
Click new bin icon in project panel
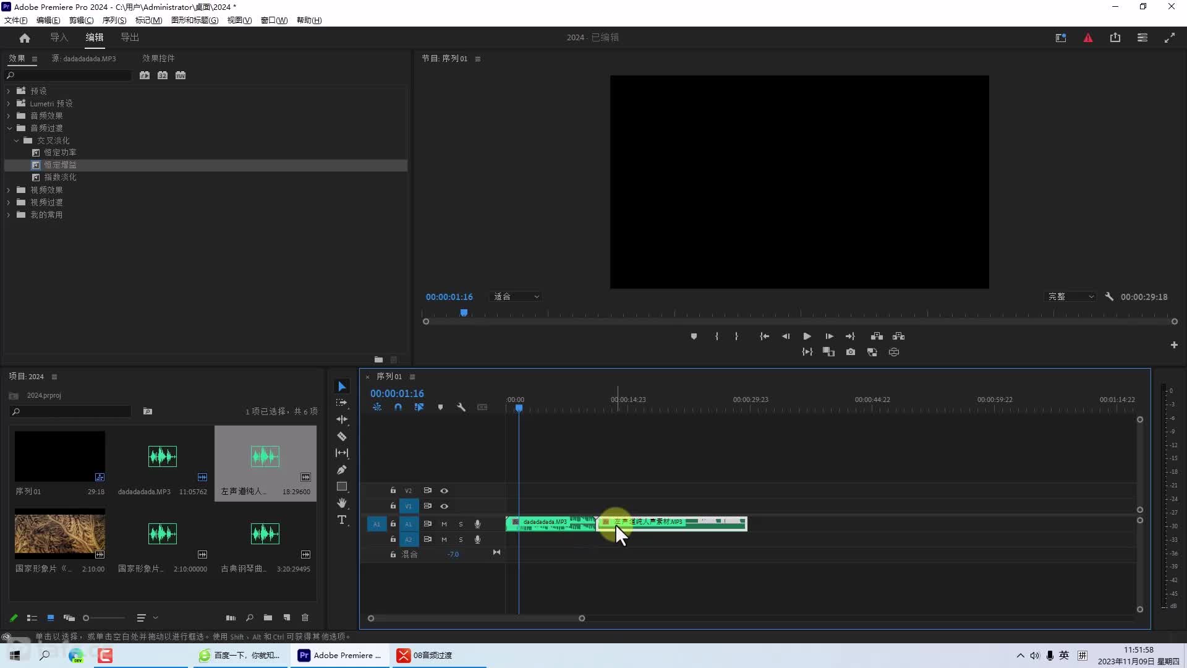point(268,618)
